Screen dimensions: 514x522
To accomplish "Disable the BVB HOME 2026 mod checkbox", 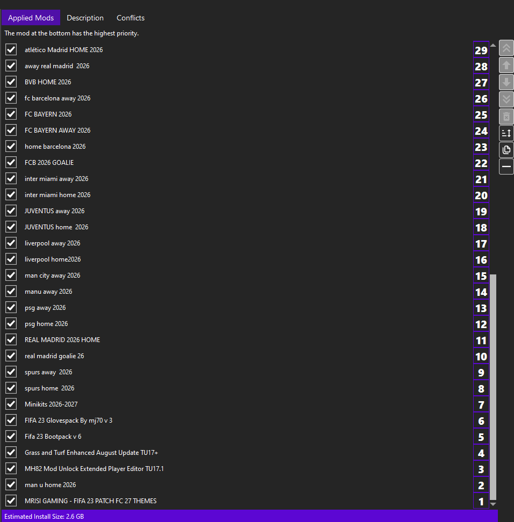I will pyautogui.click(x=11, y=82).
